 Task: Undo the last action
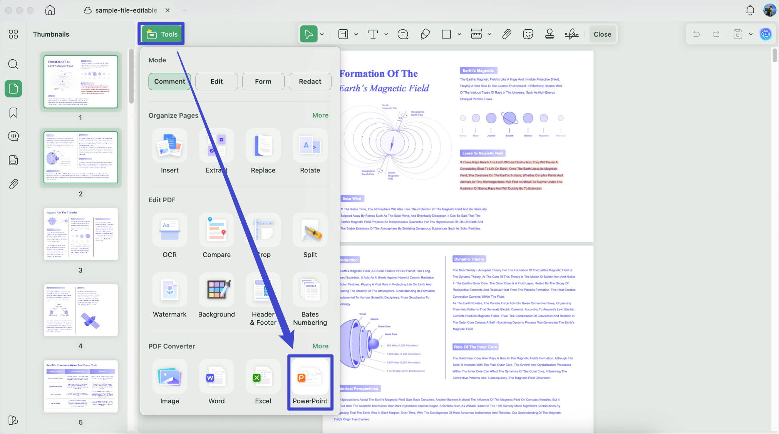[x=696, y=34]
